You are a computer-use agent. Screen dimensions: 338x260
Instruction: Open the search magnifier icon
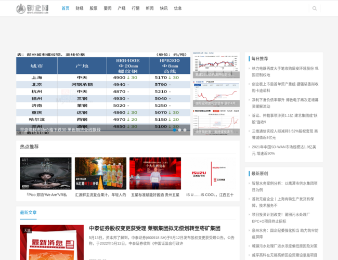pos(315,8)
